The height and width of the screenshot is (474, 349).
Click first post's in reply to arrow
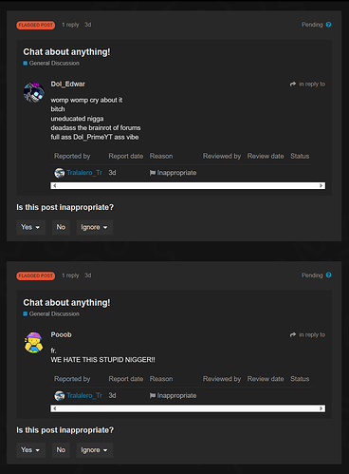click(293, 84)
